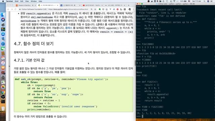Open the Terminal application menu
The image size is (215, 121).
click(9, 1)
